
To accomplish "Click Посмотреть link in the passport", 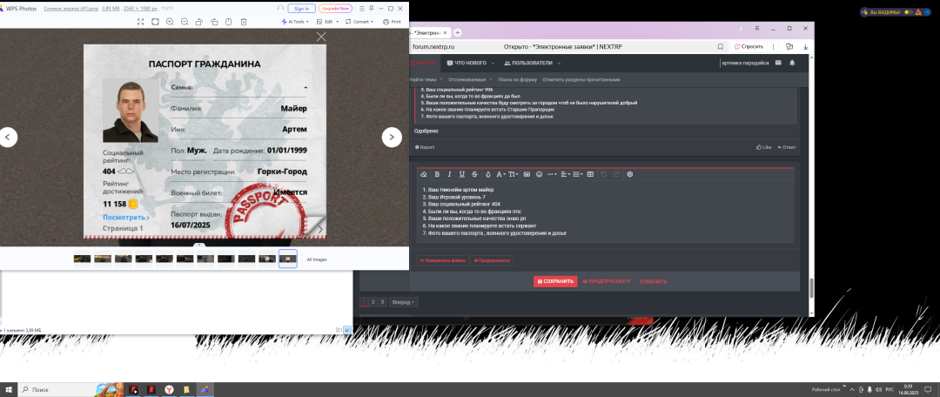I will (x=126, y=217).
